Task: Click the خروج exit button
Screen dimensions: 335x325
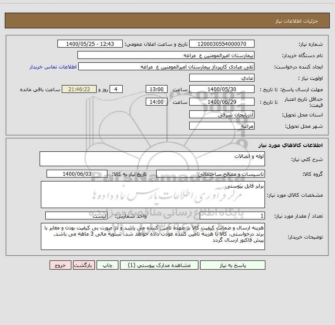Action: pos(60,265)
